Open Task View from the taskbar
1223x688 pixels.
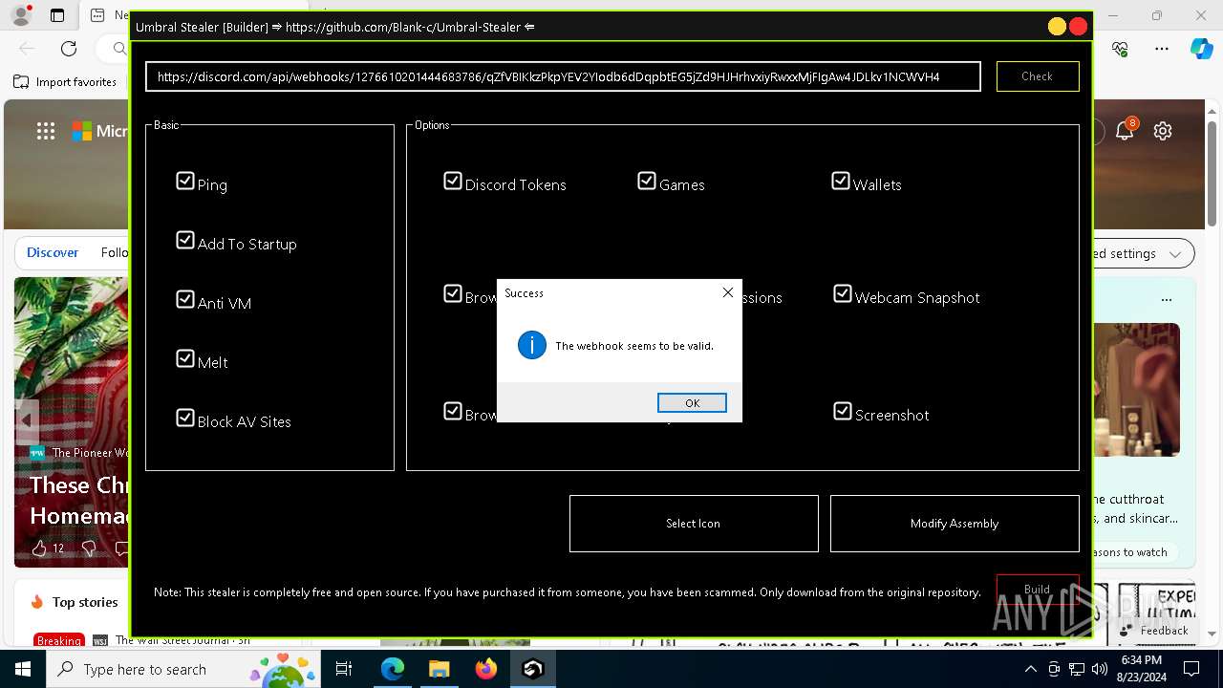point(344,669)
